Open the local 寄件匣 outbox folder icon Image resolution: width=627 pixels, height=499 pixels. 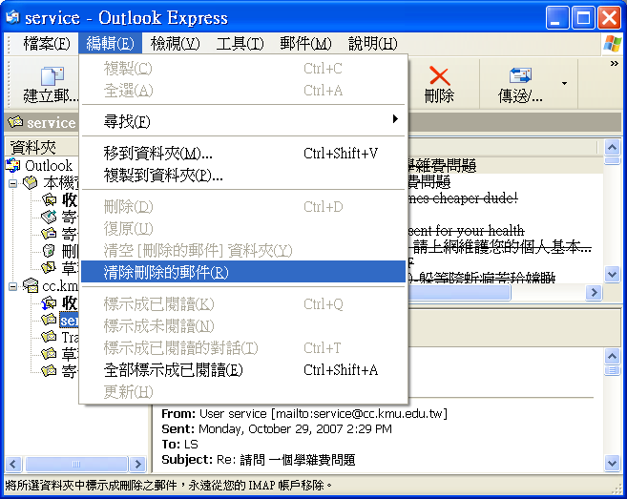(49, 217)
